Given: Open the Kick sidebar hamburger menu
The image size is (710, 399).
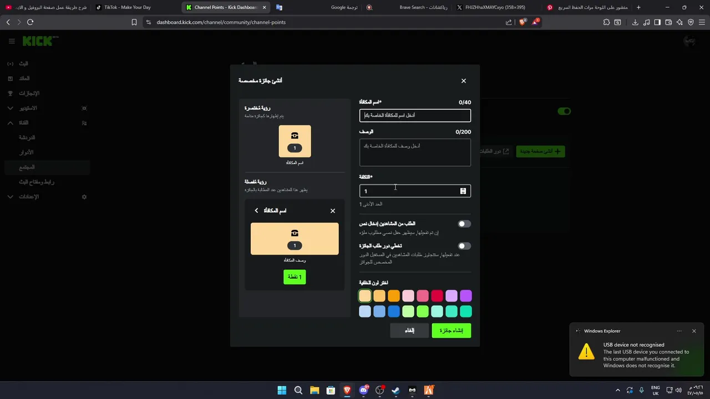Looking at the screenshot, I should coord(12,41).
